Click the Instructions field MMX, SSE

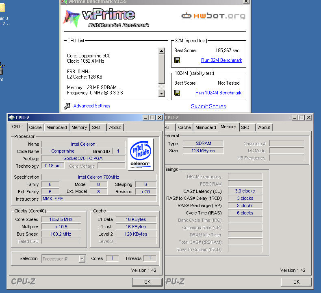click(x=99, y=199)
